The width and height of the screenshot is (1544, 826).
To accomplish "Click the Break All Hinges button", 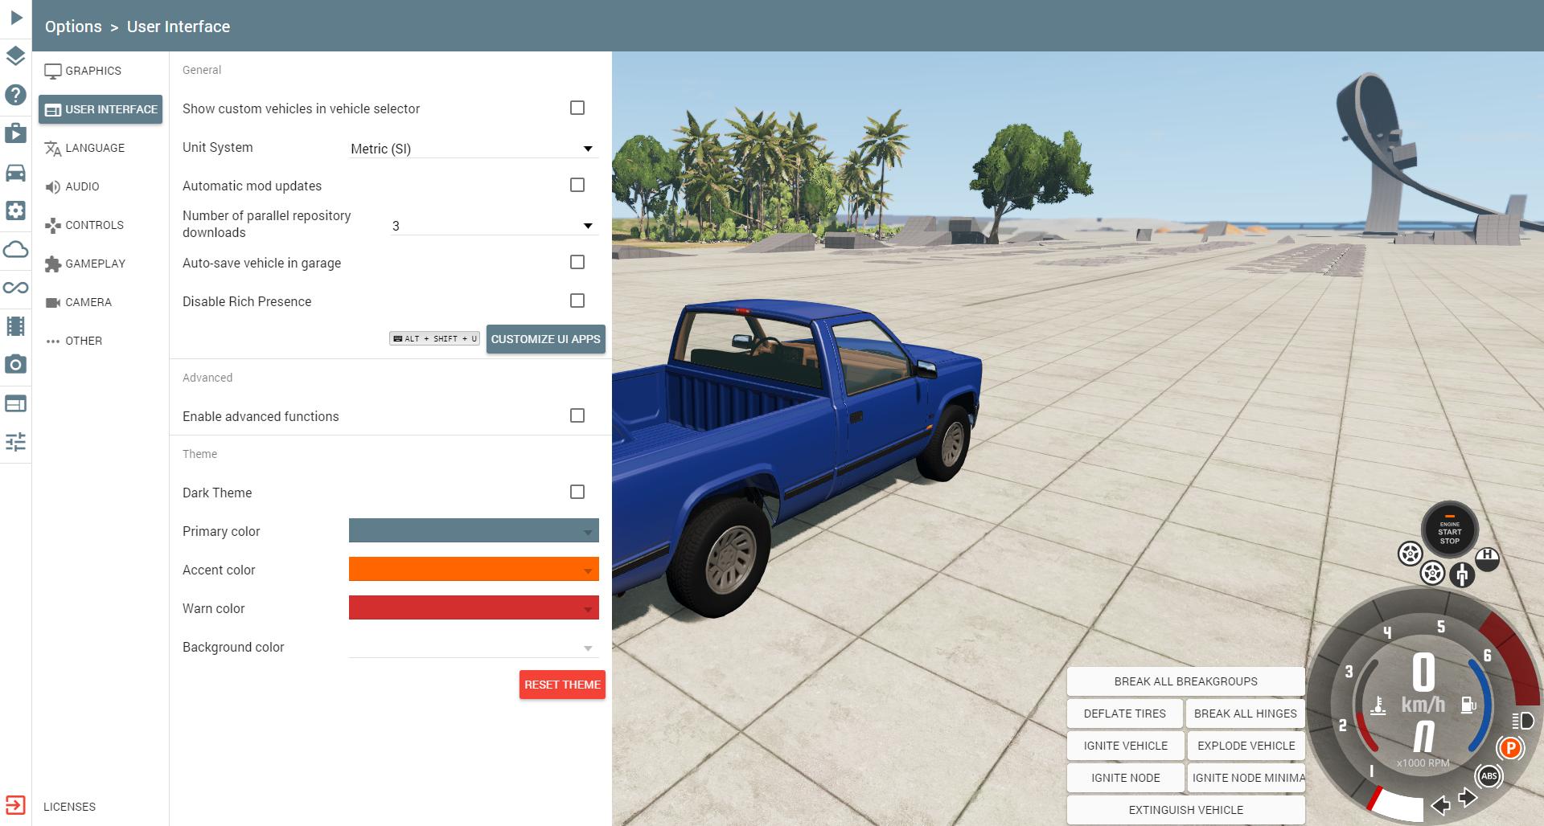I will (x=1246, y=714).
